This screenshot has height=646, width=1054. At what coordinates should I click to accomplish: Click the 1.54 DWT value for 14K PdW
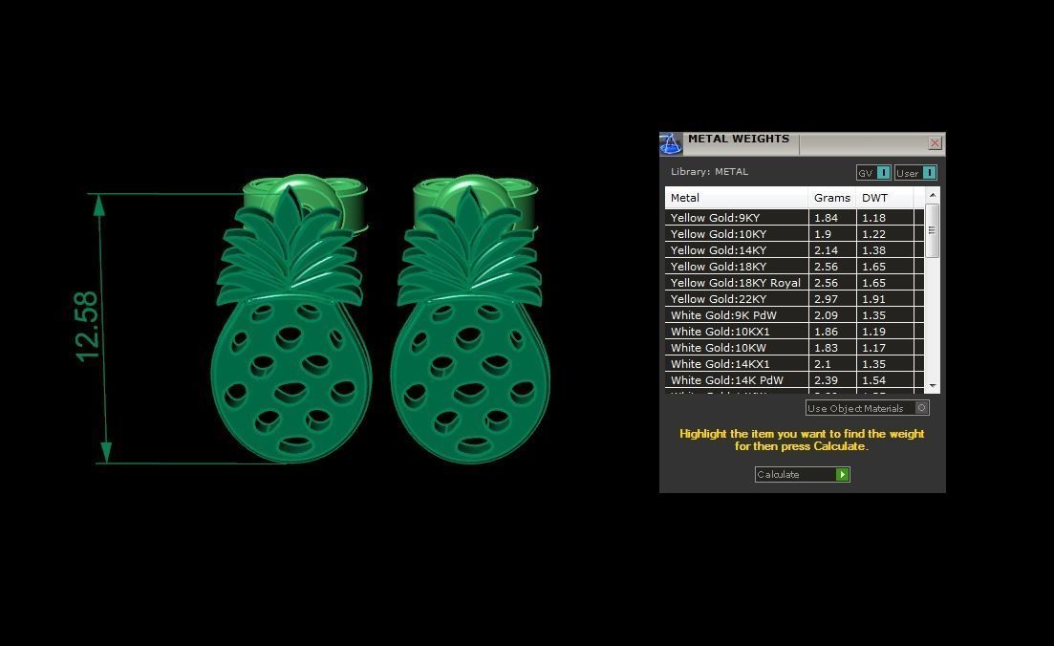click(x=873, y=379)
